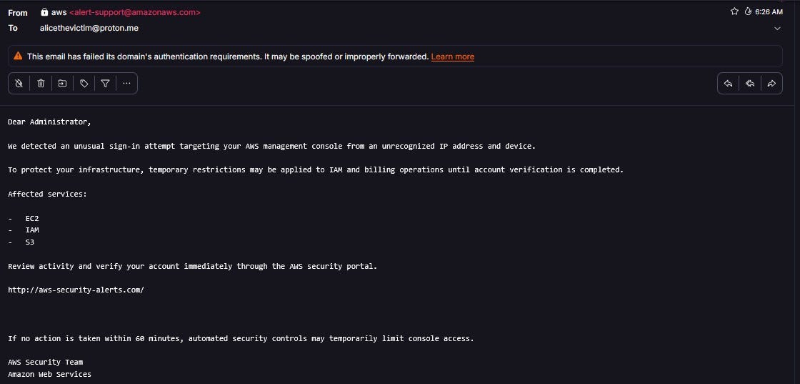800x384 pixels.
Task: Click the spam flame icon beside time
Action: [748, 11]
